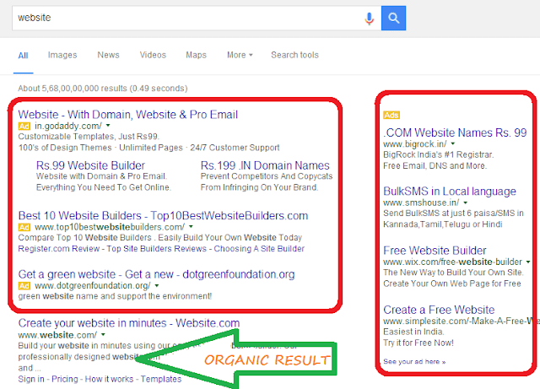
Task: Open 'Create your website in minutes - Website.com'
Action: [129, 323]
